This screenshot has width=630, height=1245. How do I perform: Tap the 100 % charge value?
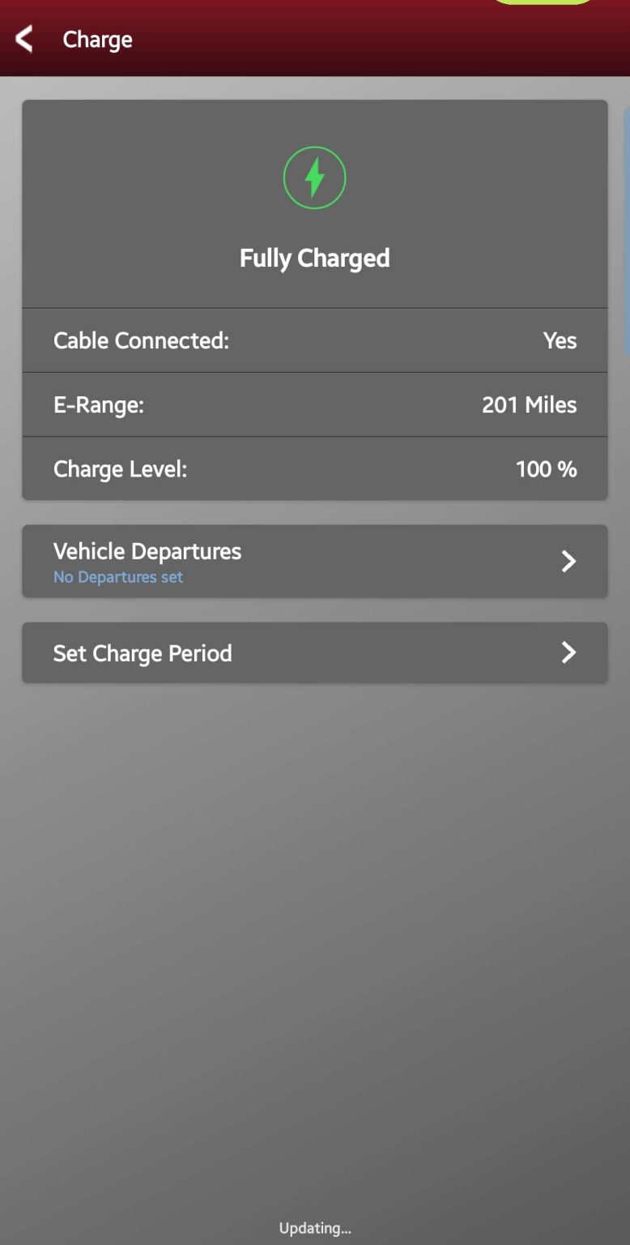tap(546, 469)
